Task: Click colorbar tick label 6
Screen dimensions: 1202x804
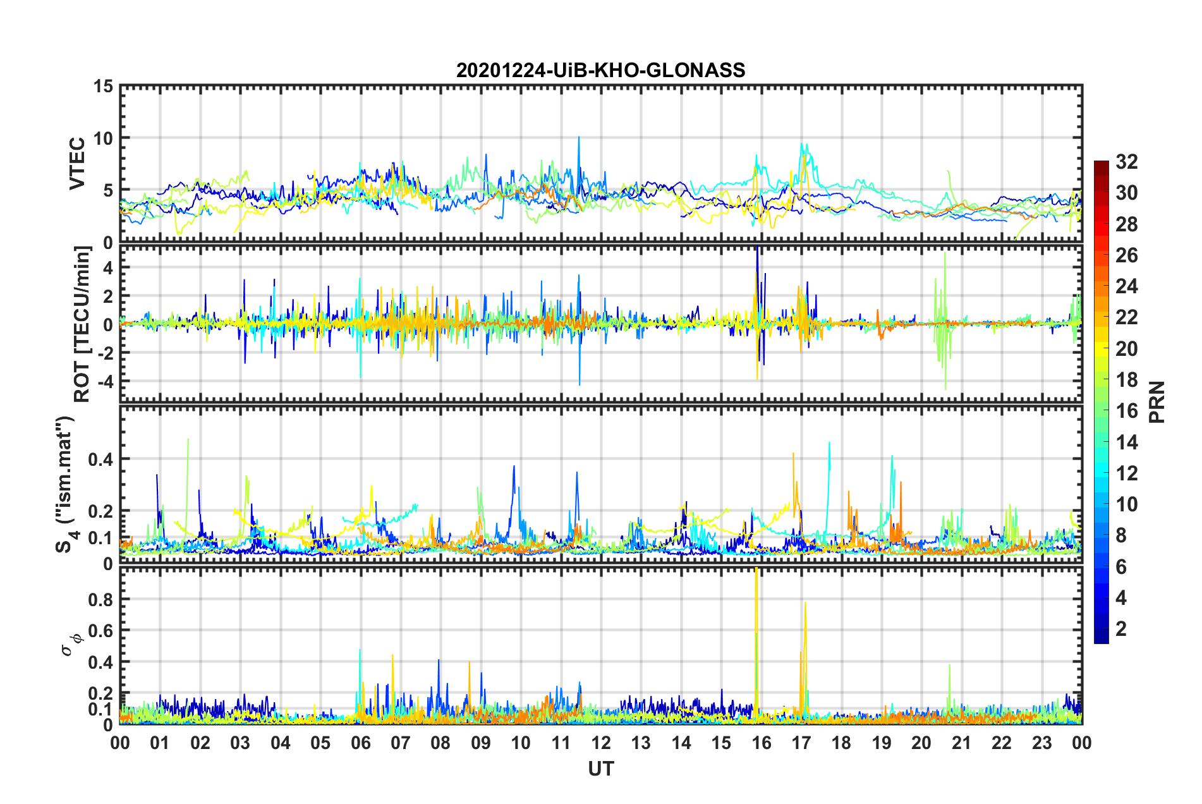Action: 1121,567
